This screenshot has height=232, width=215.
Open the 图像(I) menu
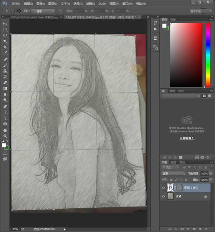(41, 3)
